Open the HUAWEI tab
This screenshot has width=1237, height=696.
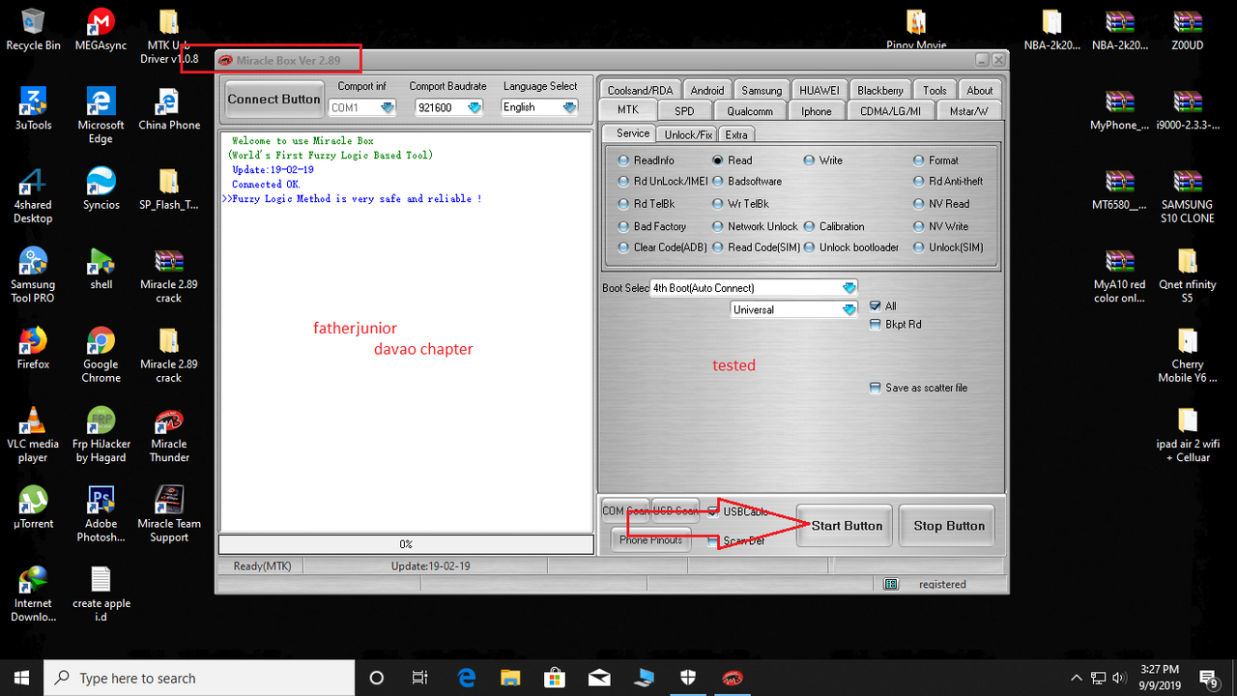pos(820,91)
